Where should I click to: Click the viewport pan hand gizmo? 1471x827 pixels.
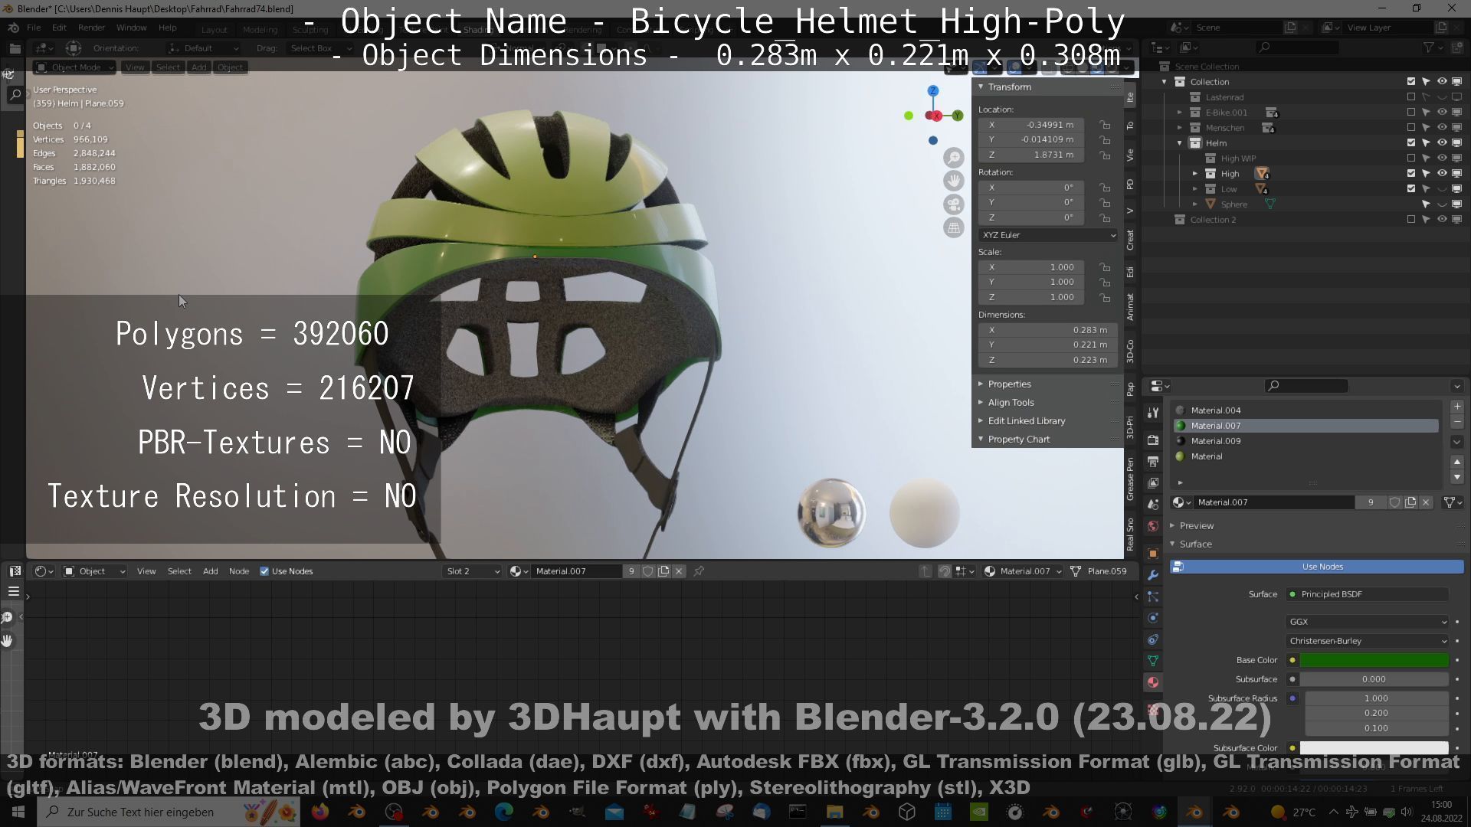pyautogui.click(x=954, y=181)
